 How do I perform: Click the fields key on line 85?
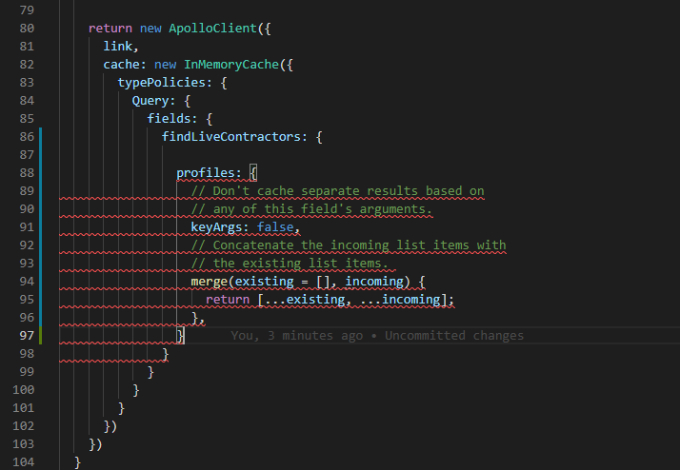[169, 119]
